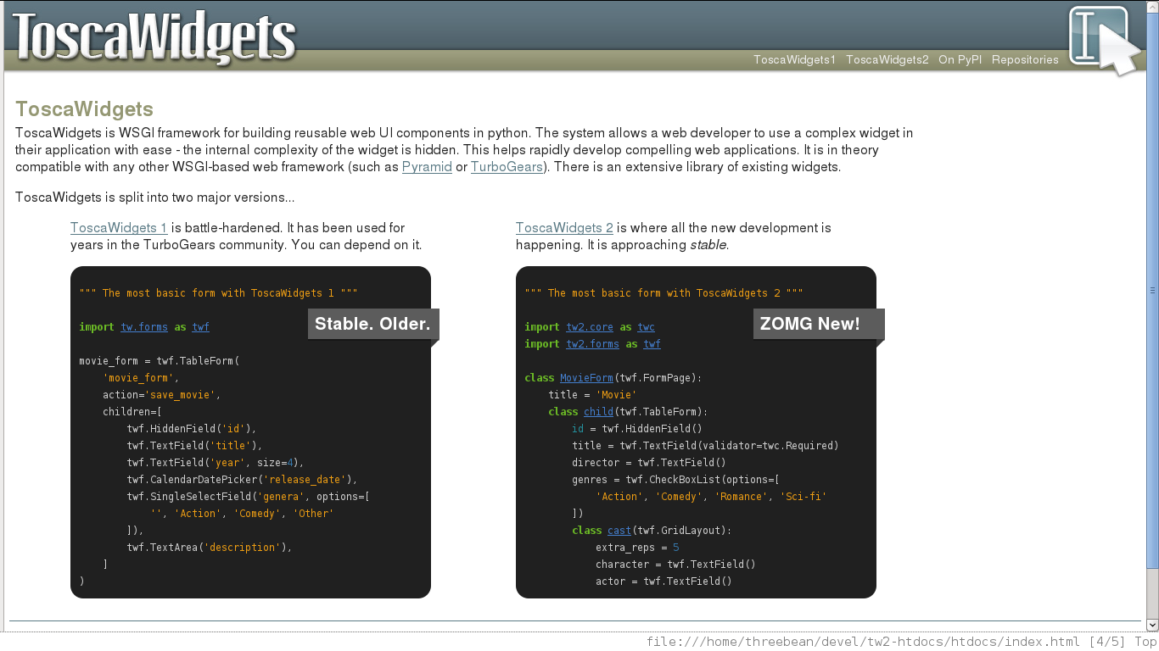Open the ToscaWidgets 1 paragraph link
This screenshot has width=1159, height=651.
tap(119, 228)
